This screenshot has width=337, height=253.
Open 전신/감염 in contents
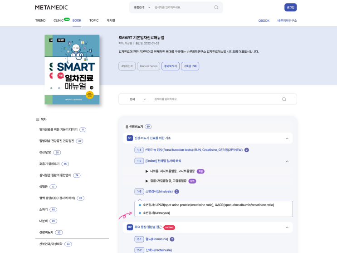click(45, 153)
